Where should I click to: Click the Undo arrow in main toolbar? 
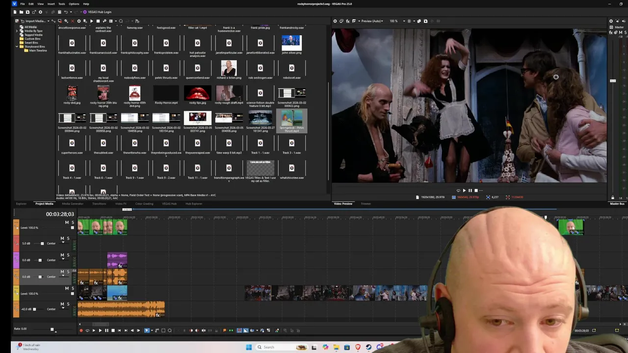pos(66,12)
